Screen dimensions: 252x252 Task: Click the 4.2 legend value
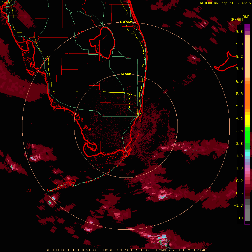point(239,119)
